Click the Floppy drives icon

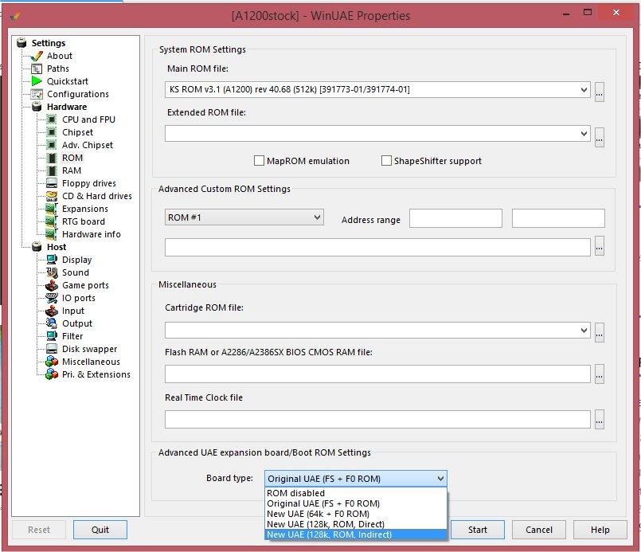tap(52, 183)
